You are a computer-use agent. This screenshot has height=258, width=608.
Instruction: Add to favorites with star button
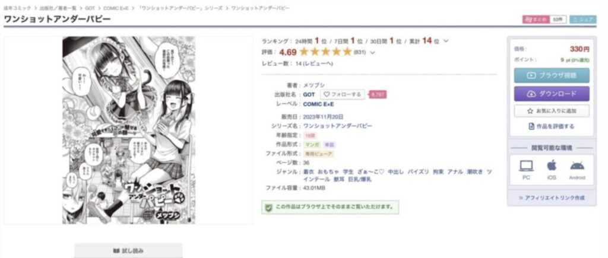click(x=552, y=111)
